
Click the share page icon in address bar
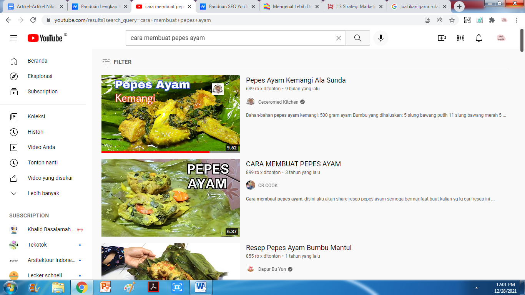(x=440, y=20)
